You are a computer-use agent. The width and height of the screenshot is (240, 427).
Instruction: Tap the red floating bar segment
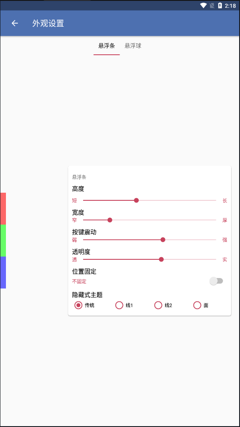tap(3, 208)
